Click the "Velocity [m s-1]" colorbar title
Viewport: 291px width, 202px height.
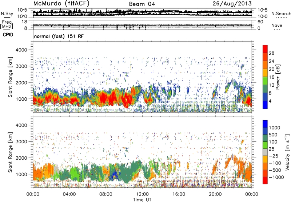coord(287,152)
